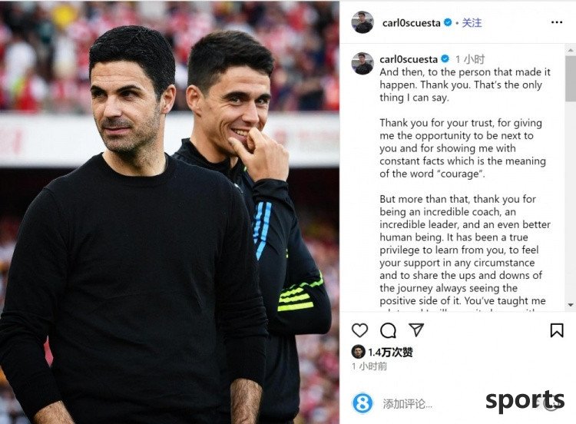View the 1.4万次赞 likes list
This screenshot has width=576, height=424.
(x=390, y=352)
